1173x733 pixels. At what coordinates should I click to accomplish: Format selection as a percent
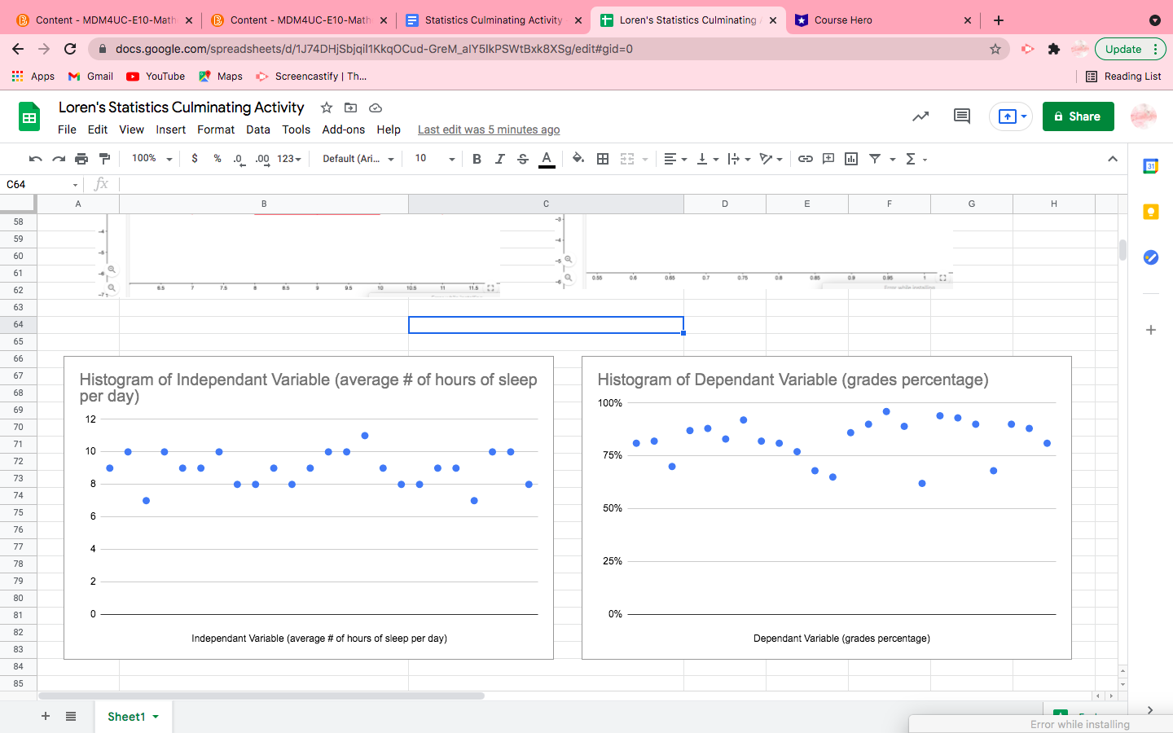point(217,158)
